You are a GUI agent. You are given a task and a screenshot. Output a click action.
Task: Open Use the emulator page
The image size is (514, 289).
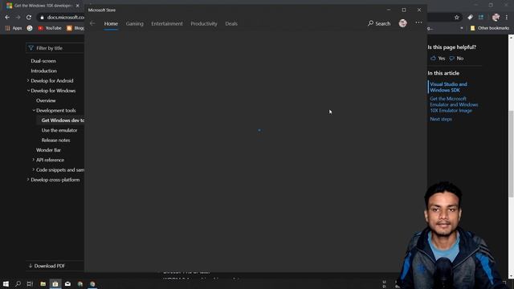point(59,130)
